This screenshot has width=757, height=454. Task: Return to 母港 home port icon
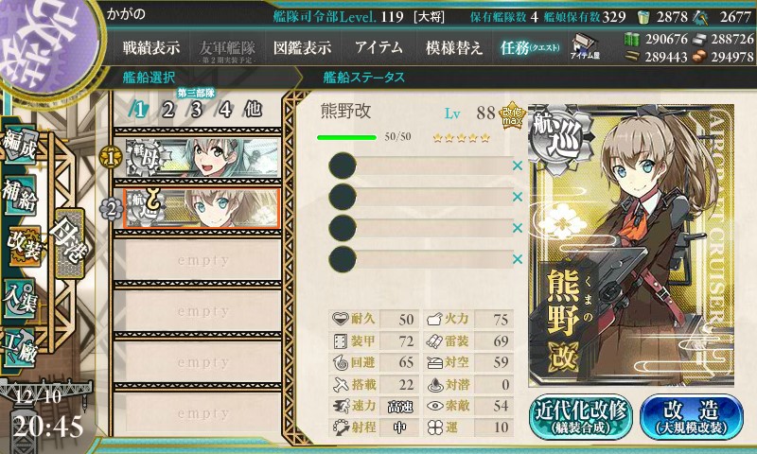(70, 244)
